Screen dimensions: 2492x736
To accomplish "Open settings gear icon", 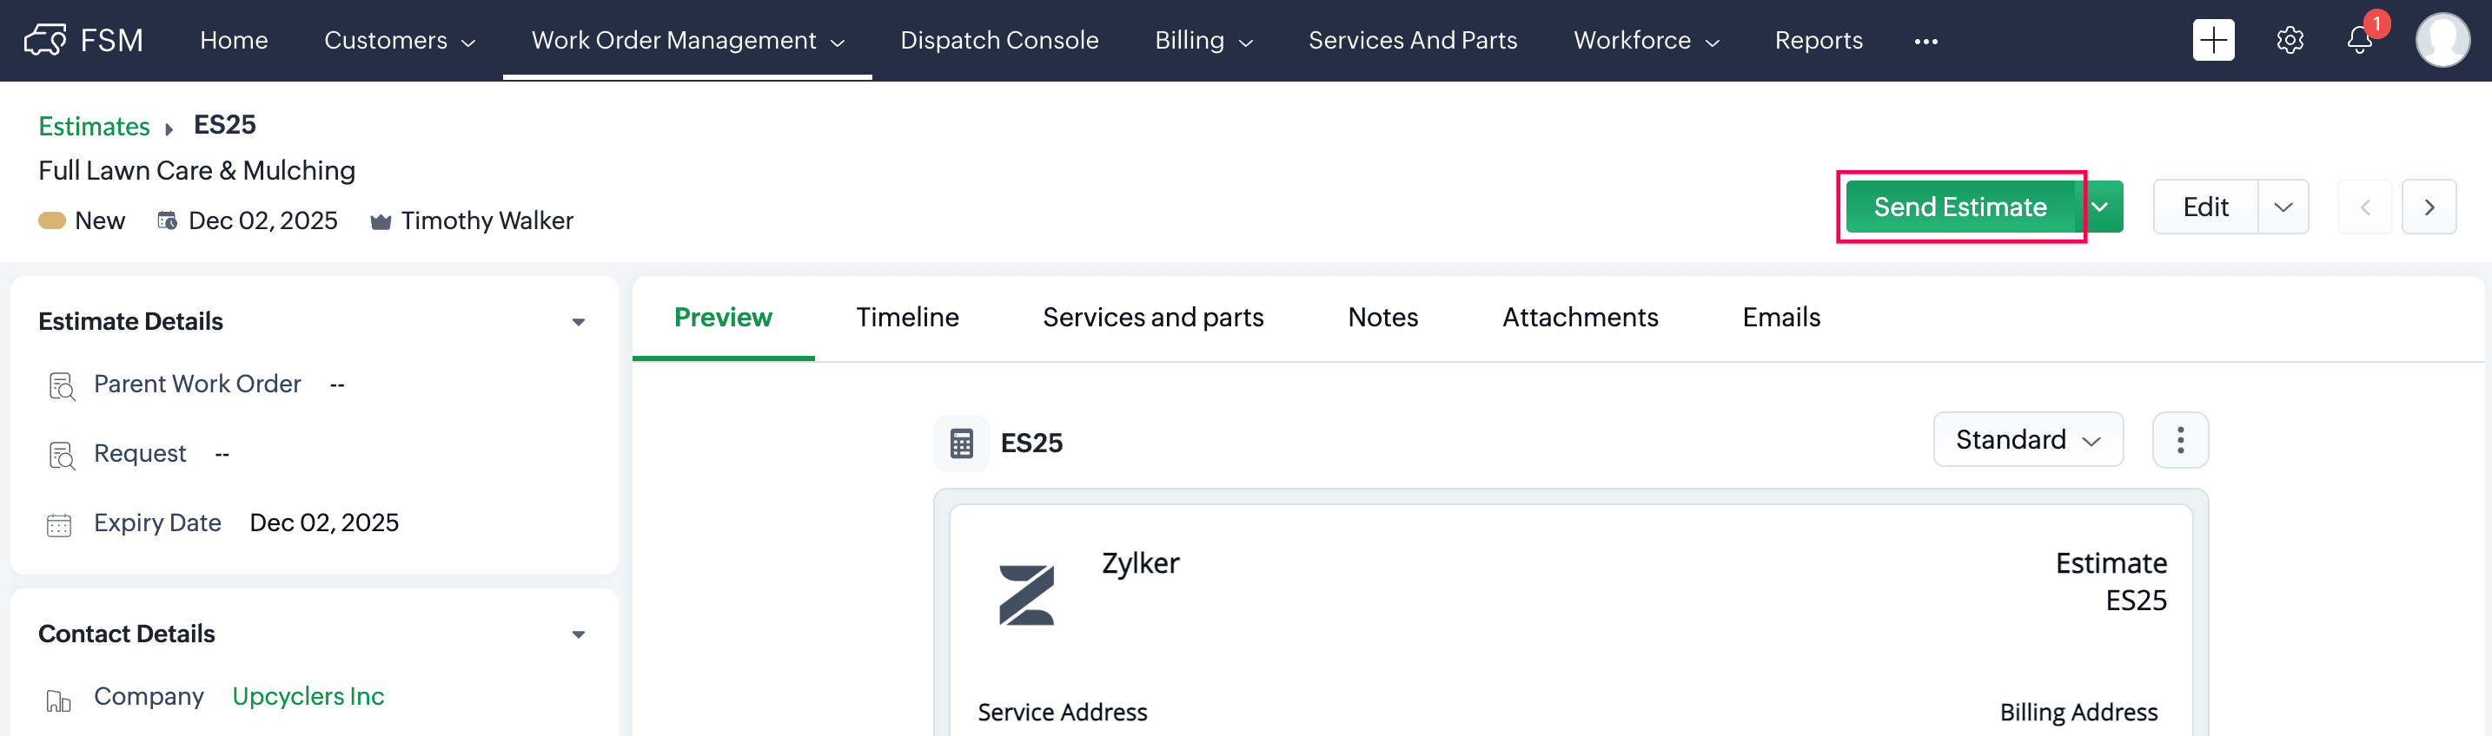I will tap(2289, 41).
